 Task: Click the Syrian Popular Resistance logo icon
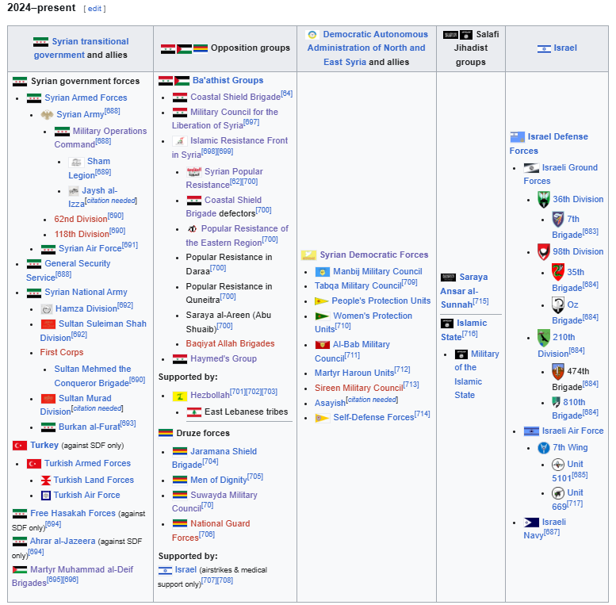point(194,172)
